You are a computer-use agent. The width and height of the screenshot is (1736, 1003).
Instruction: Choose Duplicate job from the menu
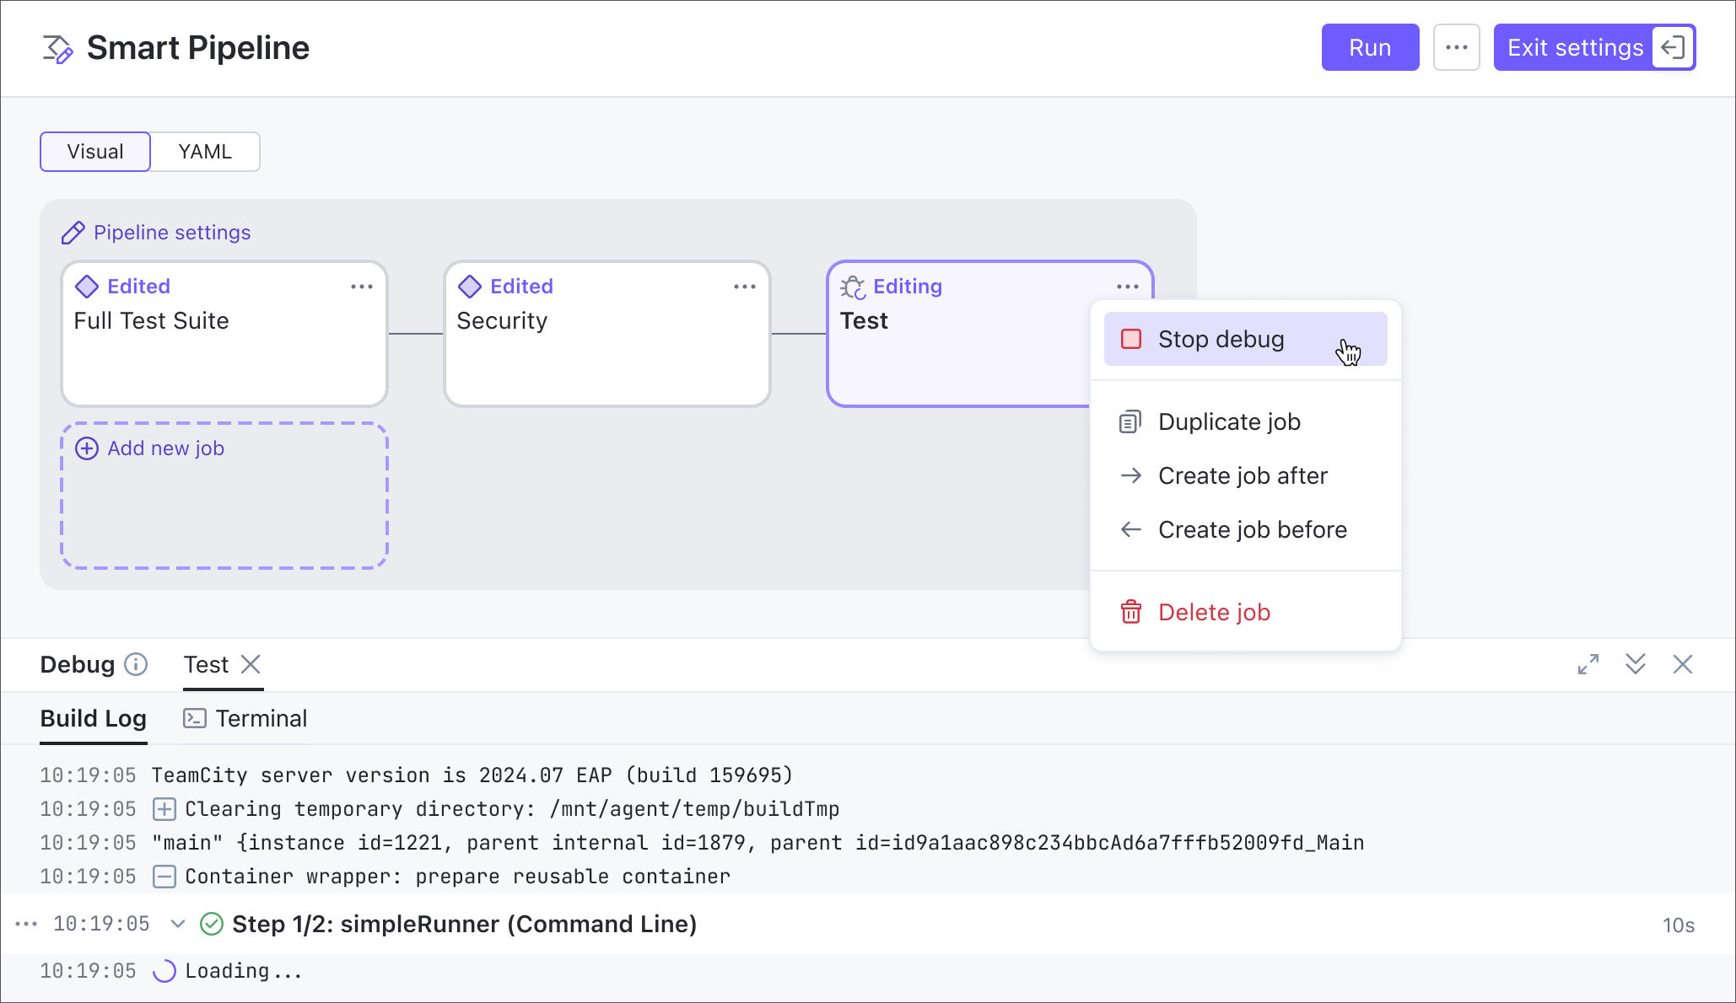[1246, 421]
